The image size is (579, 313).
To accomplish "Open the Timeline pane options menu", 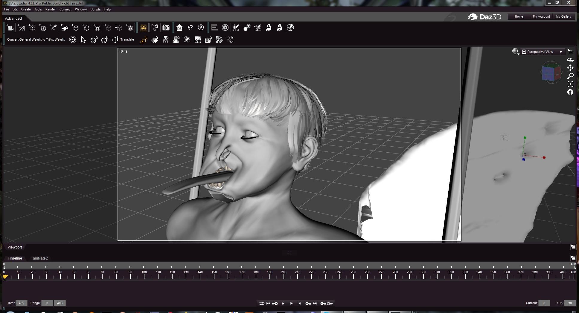I will (573, 258).
